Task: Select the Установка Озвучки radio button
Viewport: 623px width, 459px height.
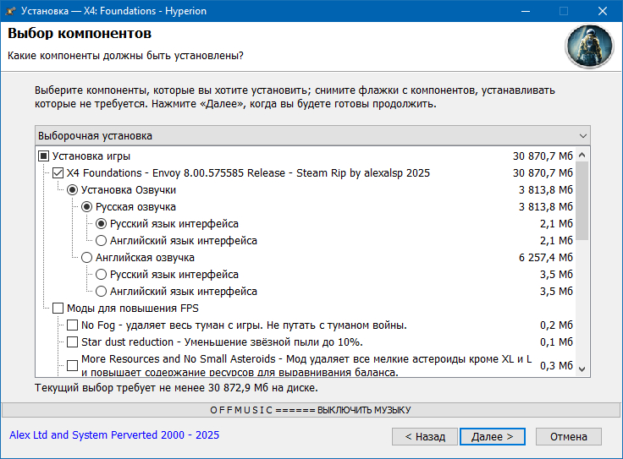Action: pyautogui.click(x=72, y=190)
